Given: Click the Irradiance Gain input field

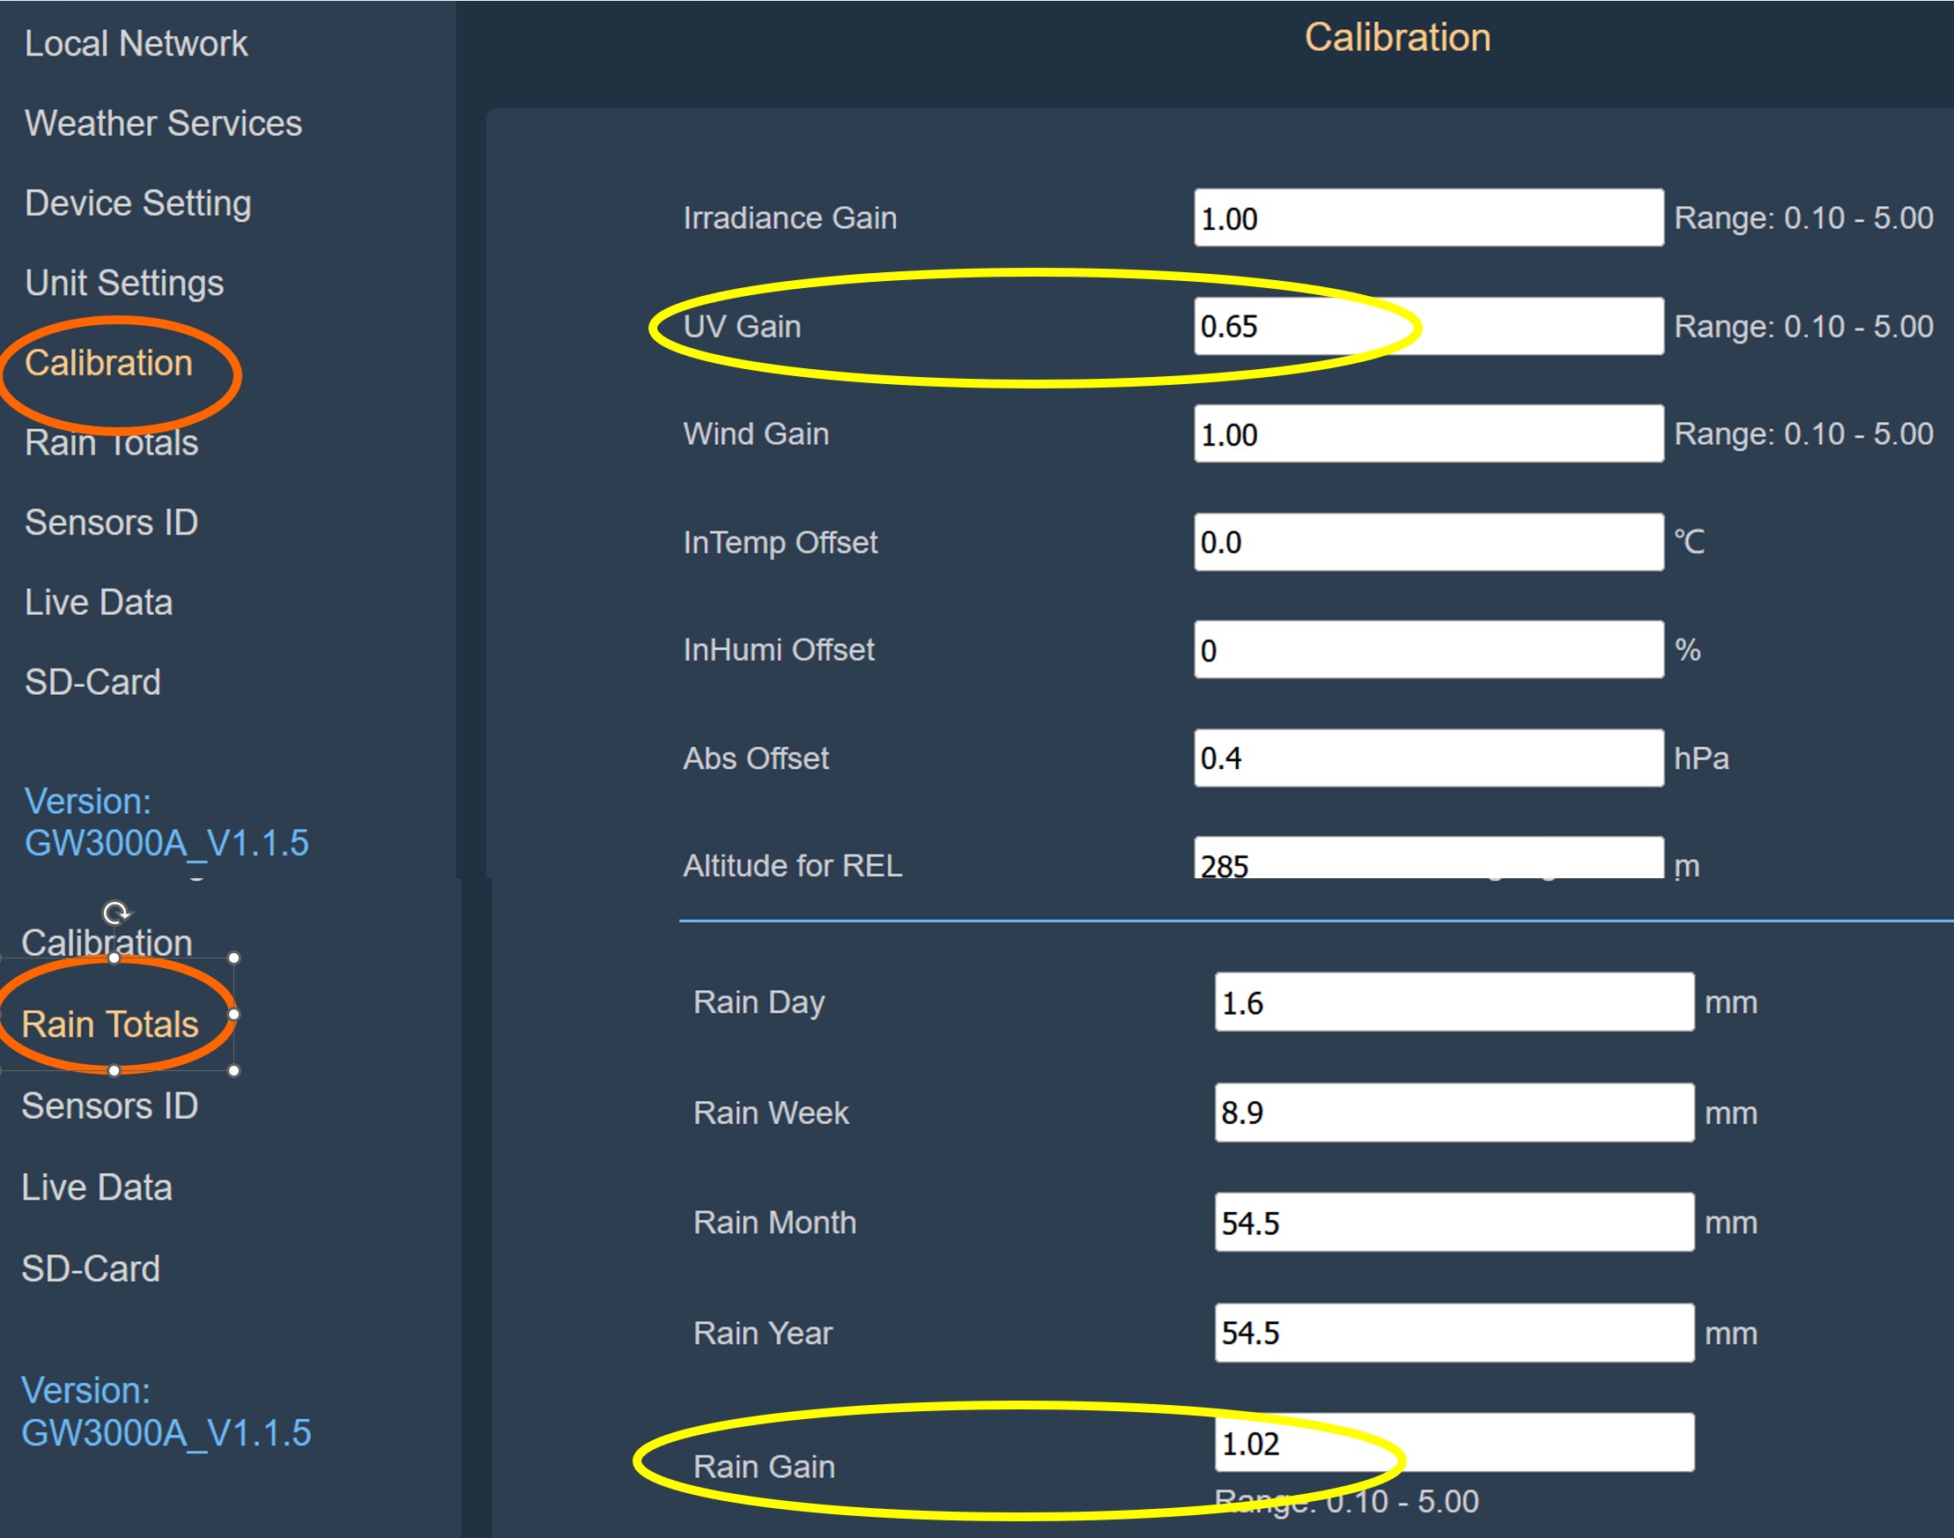Looking at the screenshot, I should coord(1427,218).
